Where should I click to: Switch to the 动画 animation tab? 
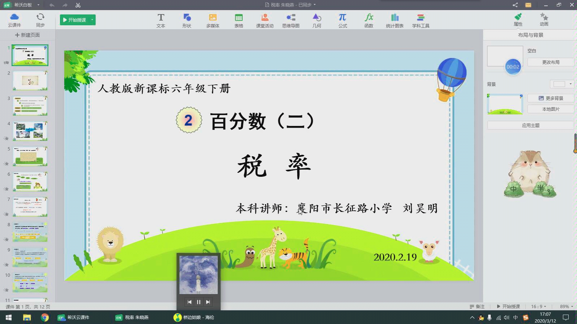(544, 19)
